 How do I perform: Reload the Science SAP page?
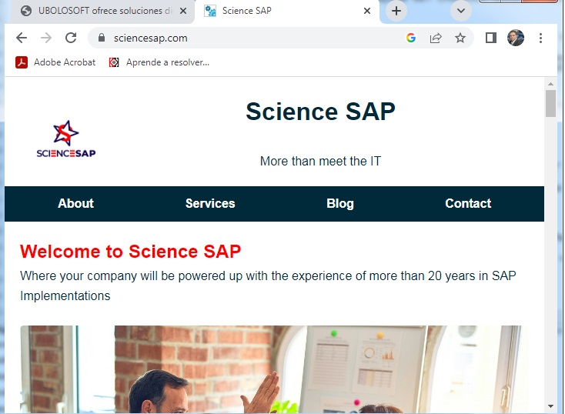click(71, 38)
